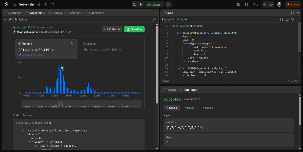Open the Testcase tab
This screenshot has width=303, height=152.
(169, 90)
